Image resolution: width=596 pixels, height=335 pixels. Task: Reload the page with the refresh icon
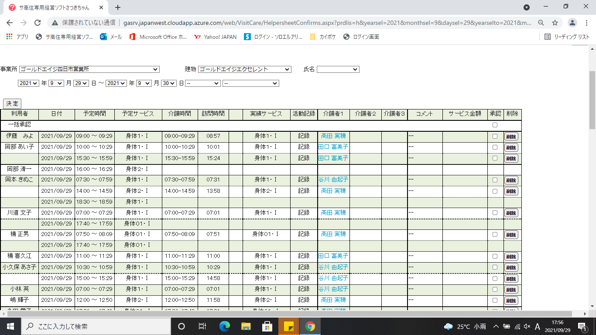[38, 23]
